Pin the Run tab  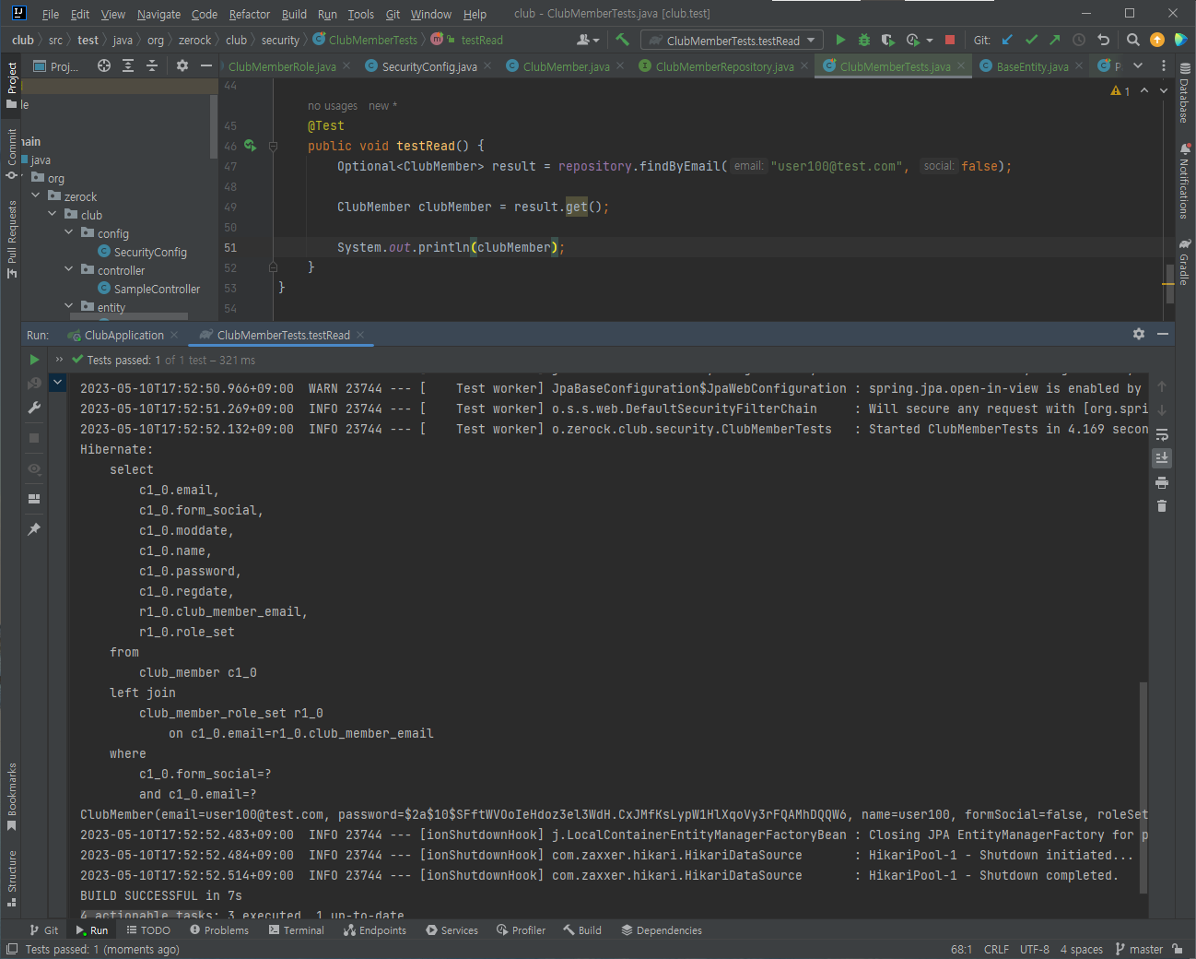34,529
